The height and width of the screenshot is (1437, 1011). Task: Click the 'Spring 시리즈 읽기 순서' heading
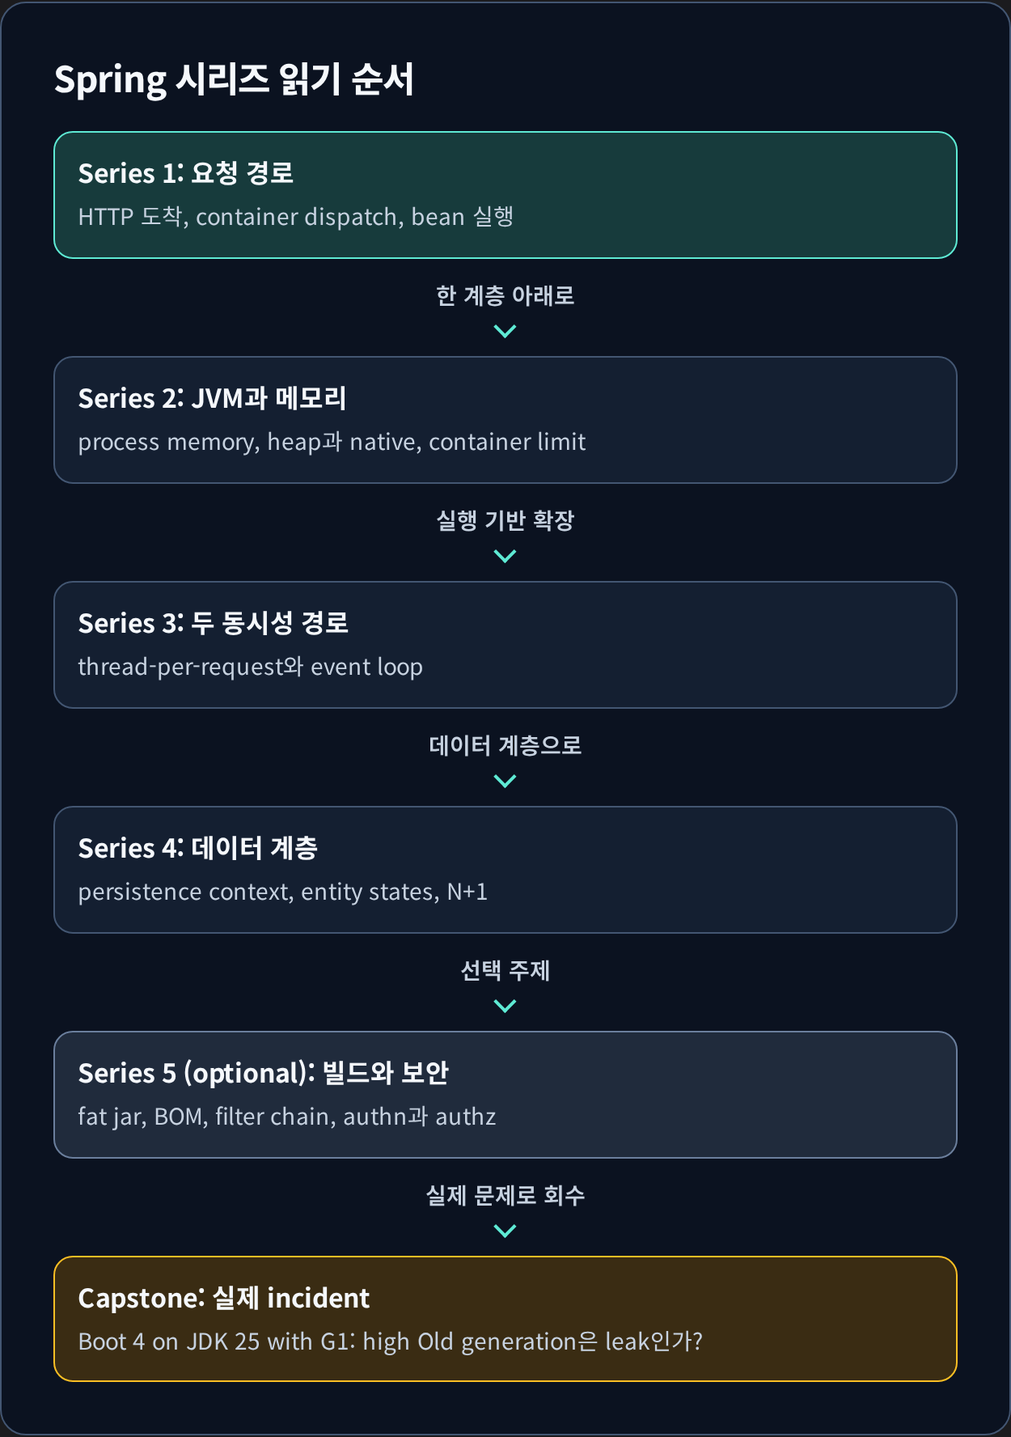tap(234, 79)
